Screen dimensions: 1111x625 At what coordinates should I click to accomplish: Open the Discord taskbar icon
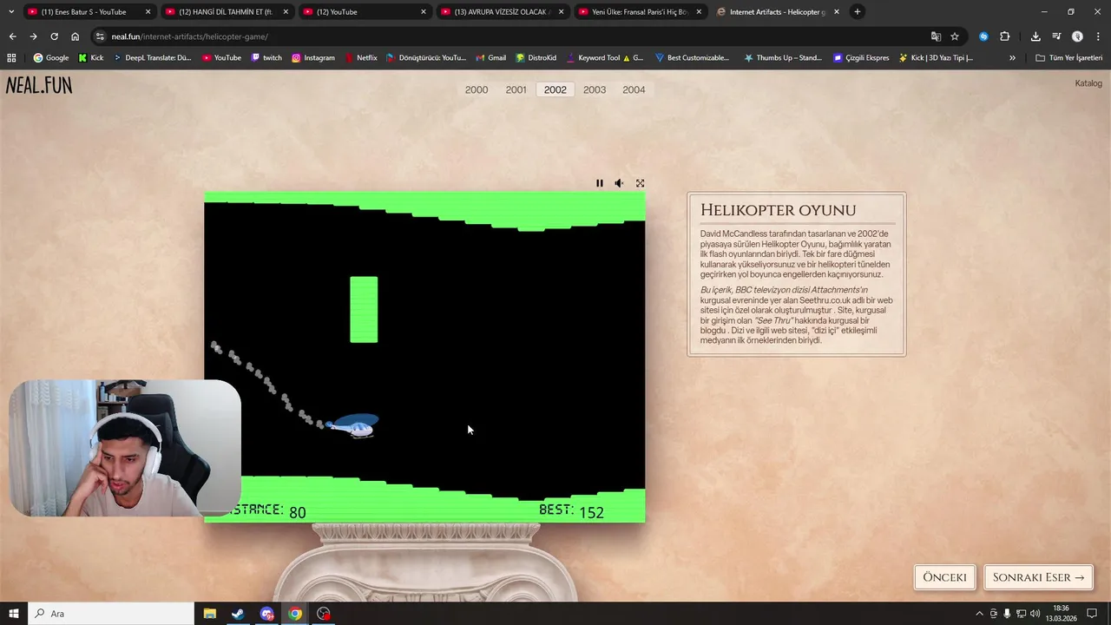point(266,614)
